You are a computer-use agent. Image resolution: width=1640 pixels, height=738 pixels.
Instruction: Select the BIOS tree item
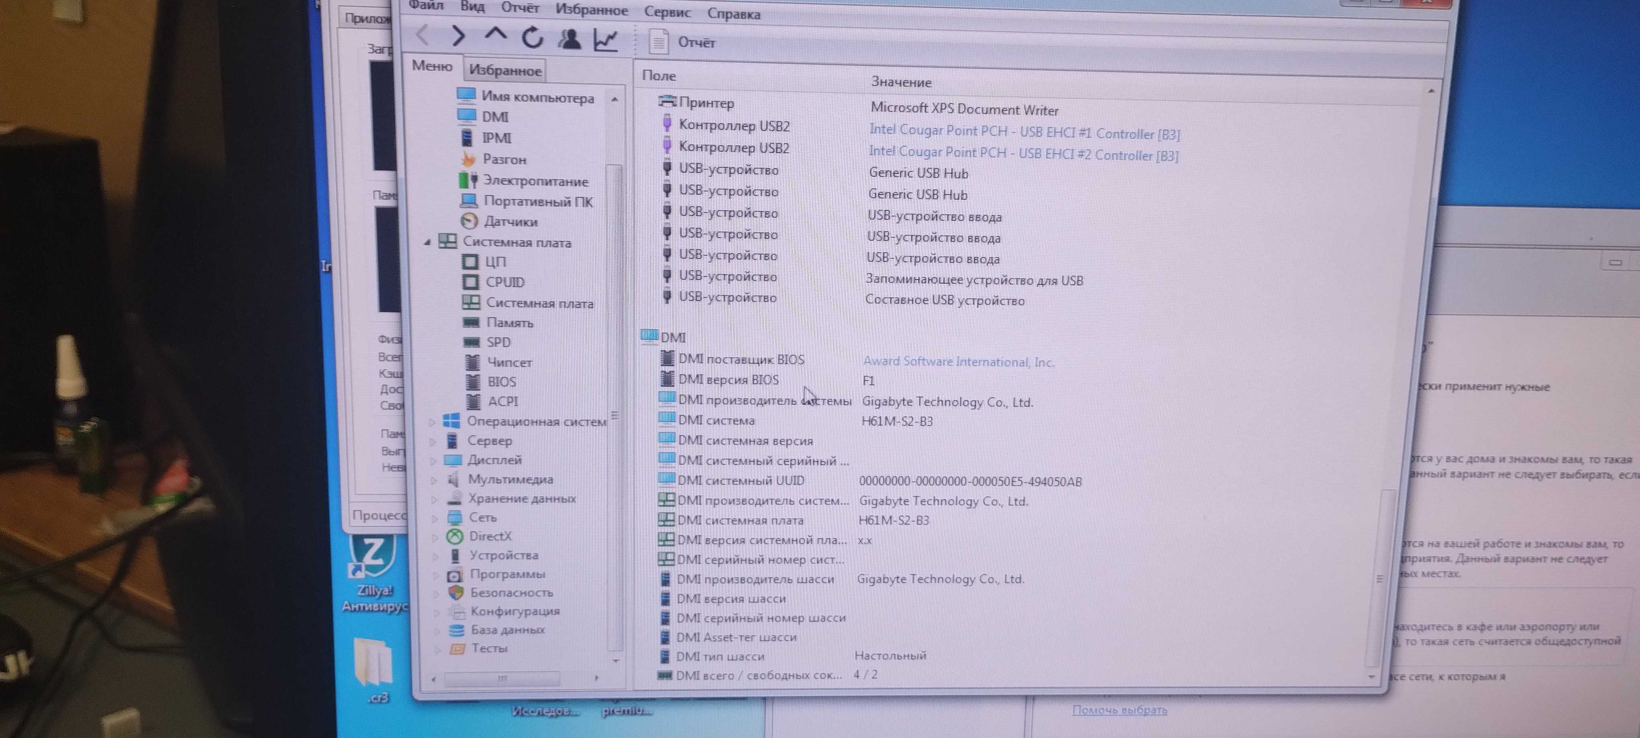[x=491, y=381]
